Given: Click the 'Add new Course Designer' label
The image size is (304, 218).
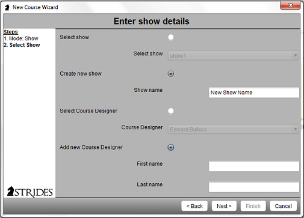Looking at the screenshot, I should 92,147.
